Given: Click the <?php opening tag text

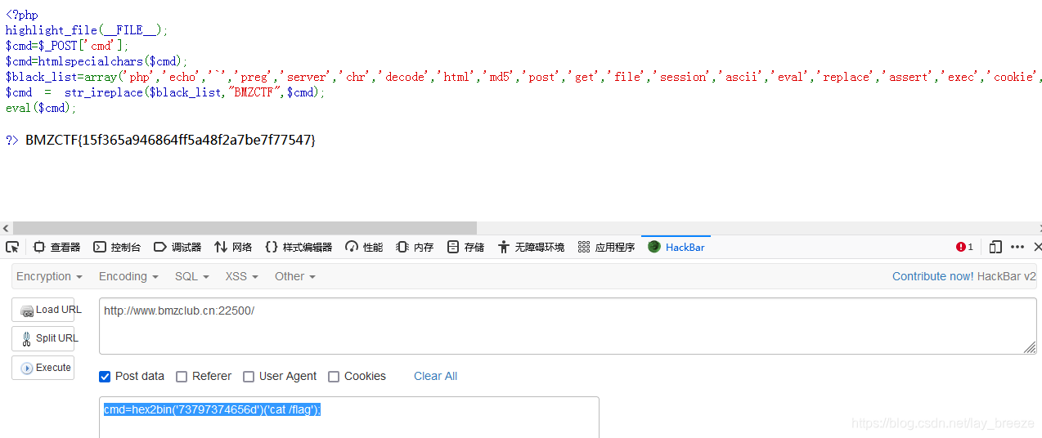Looking at the screenshot, I should click(21, 15).
